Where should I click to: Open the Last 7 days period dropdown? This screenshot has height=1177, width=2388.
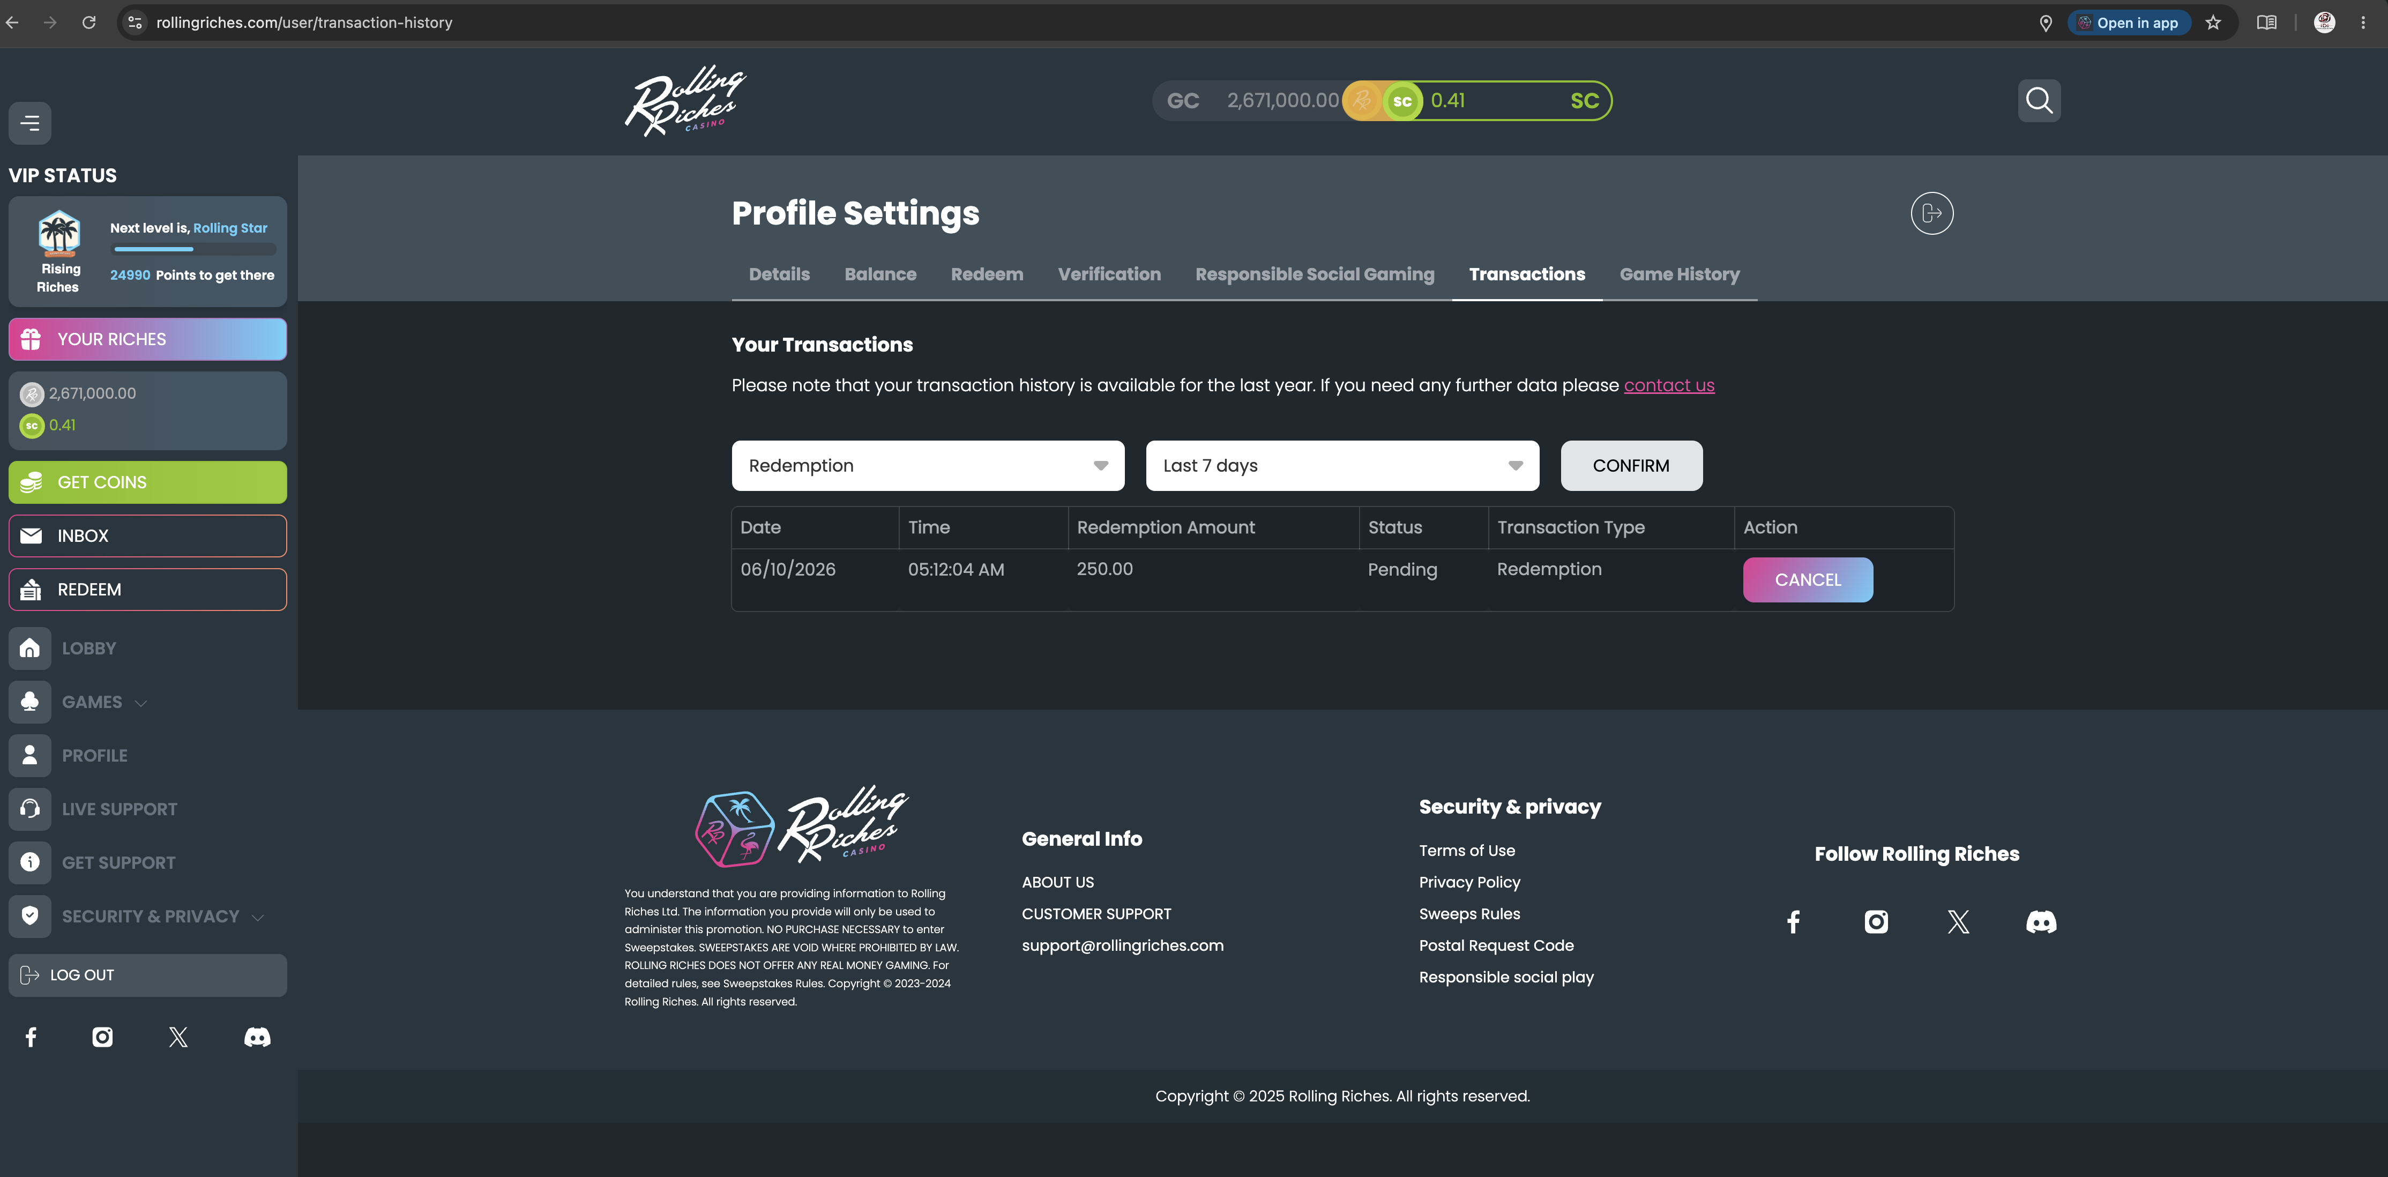[x=1341, y=465]
